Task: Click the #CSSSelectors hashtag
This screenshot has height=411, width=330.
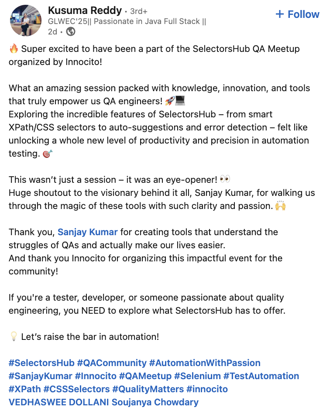Action: pos(76,389)
